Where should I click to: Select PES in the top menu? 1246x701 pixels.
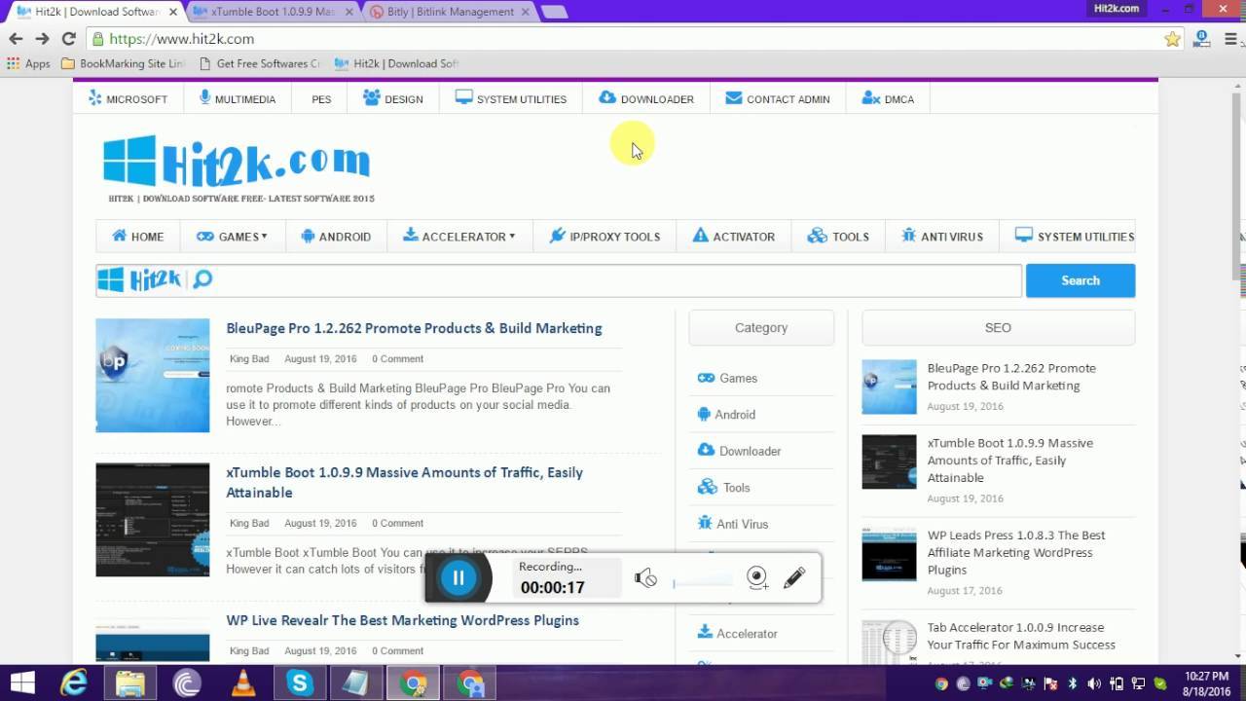pos(321,99)
